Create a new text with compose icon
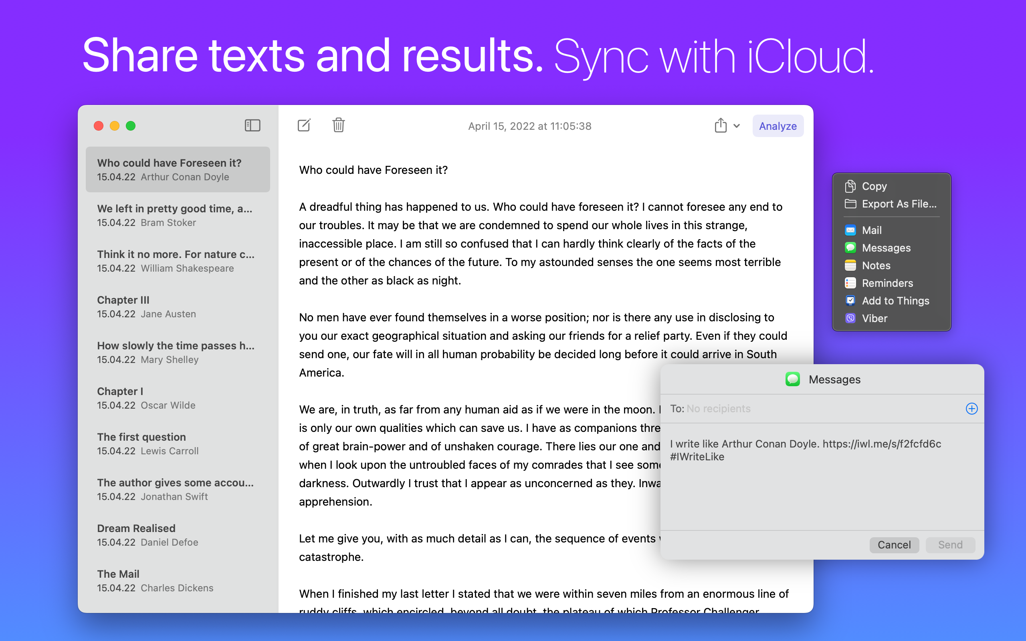 304,125
